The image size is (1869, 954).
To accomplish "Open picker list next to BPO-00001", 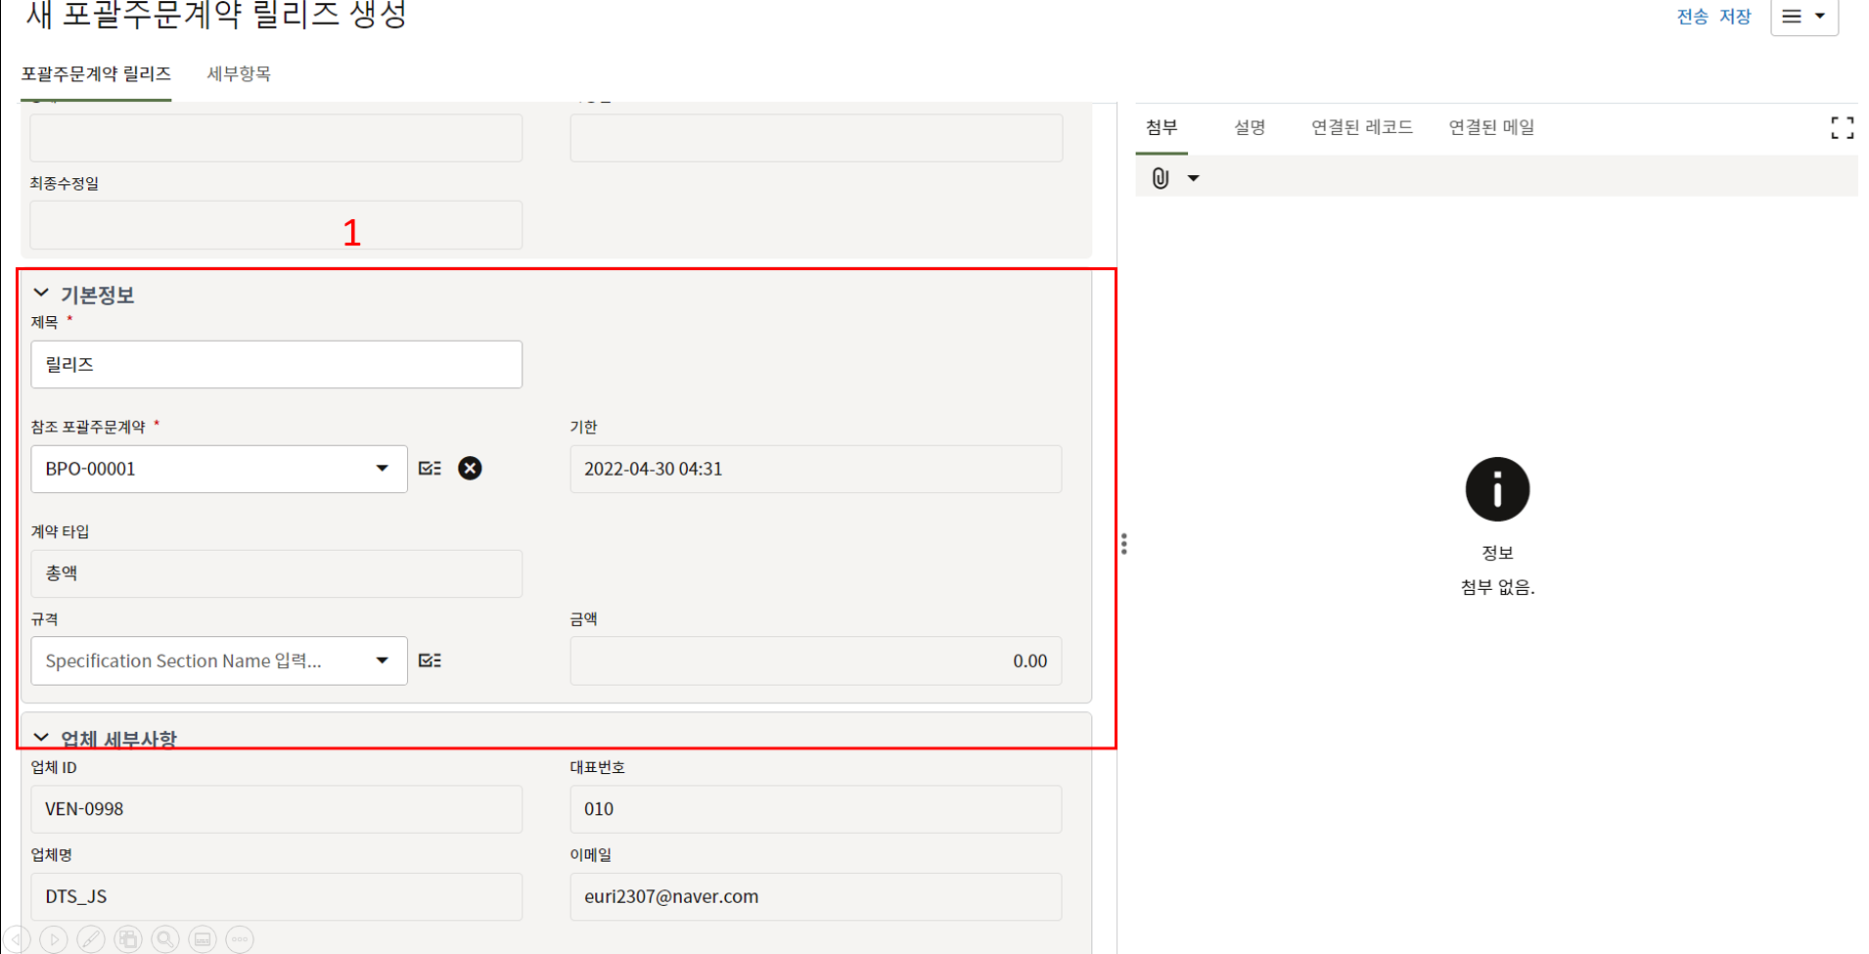I will (430, 469).
